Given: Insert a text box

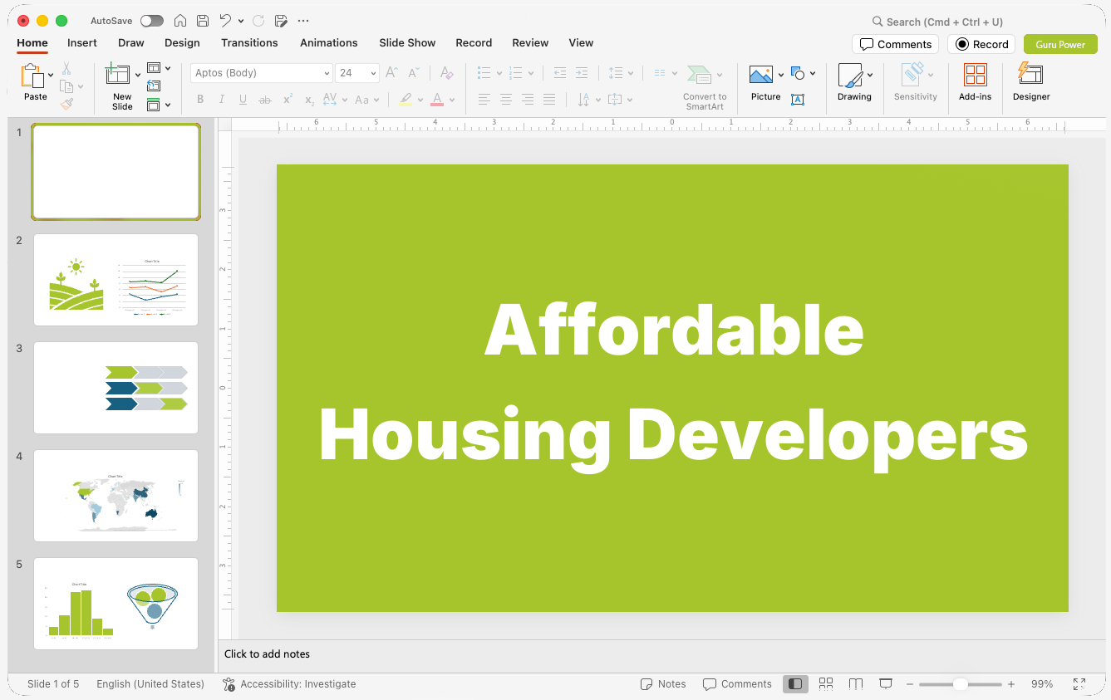Looking at the screenshot, I should tap(798, 100).
